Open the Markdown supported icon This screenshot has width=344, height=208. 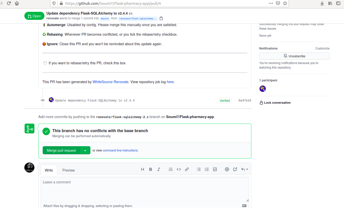pyautogui.click(x=244, y=206)
